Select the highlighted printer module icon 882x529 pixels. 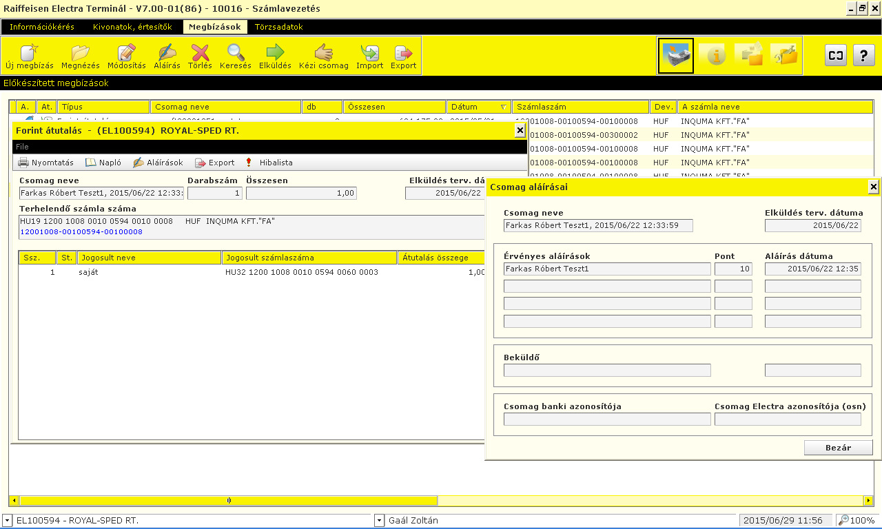(676, 56)
